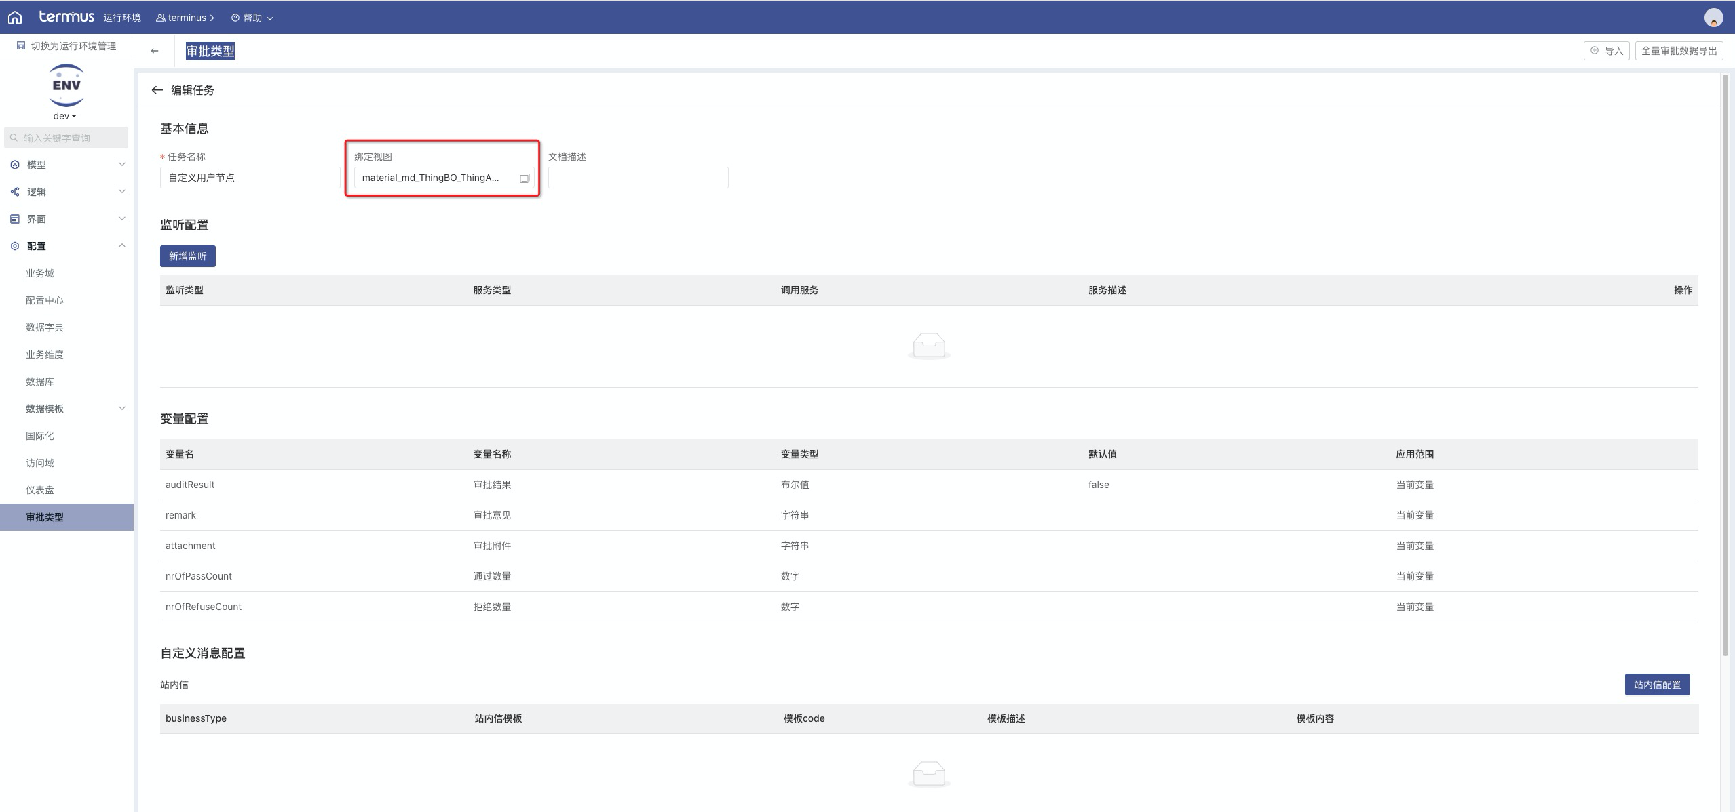Click the 新增监听 button
The height and width of the screenshot is (812, 1735).
coord(188,256)
